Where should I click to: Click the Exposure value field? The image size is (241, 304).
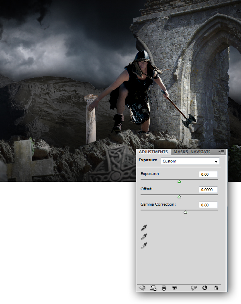point(208,174)
